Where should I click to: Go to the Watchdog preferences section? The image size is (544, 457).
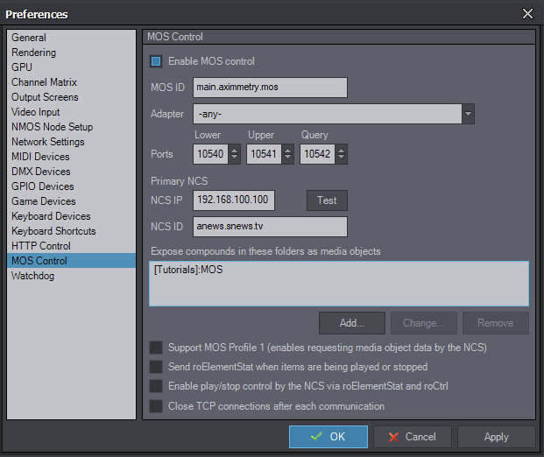(x=35, y=276)
